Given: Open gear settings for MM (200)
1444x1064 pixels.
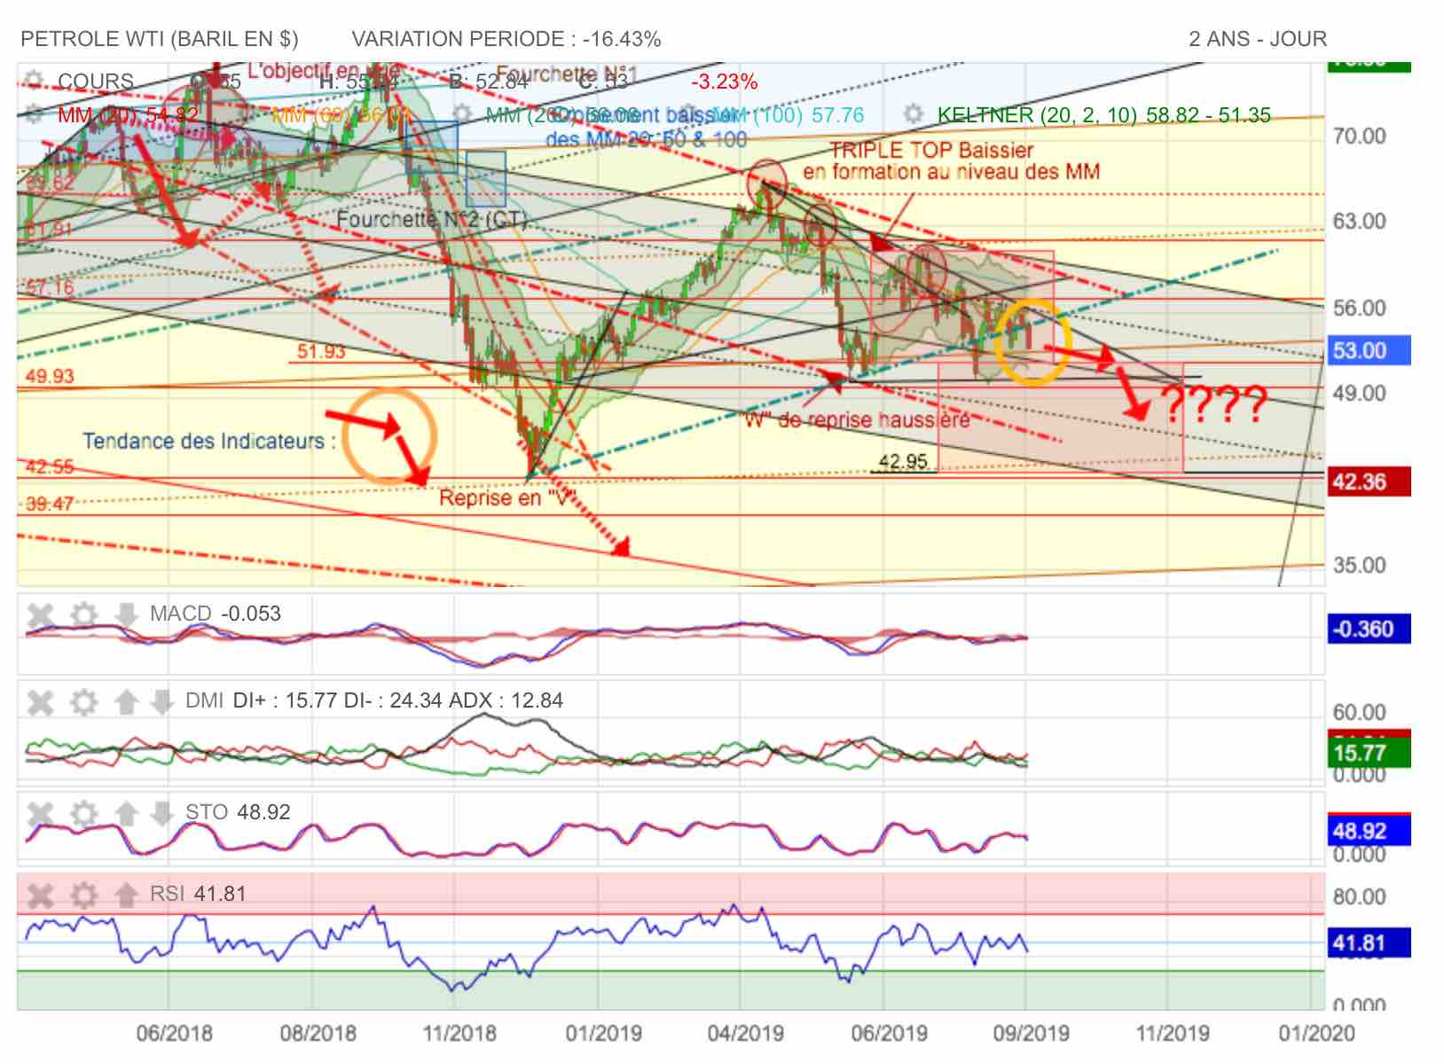Looking at the screenshot, I should point(462,114).
